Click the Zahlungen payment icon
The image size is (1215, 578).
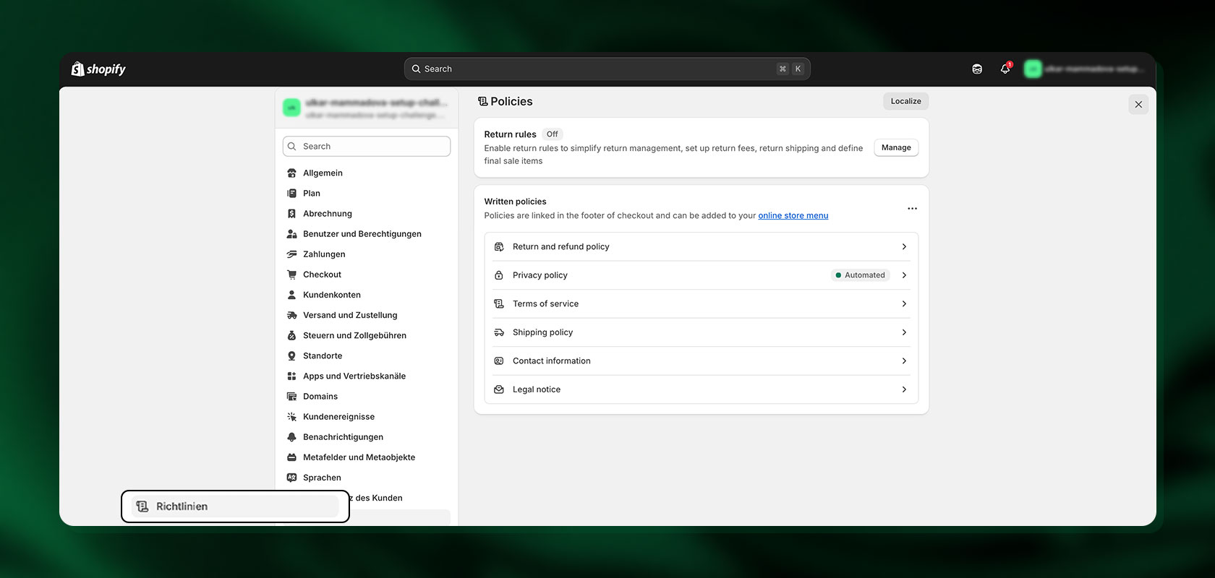(291, 254)
